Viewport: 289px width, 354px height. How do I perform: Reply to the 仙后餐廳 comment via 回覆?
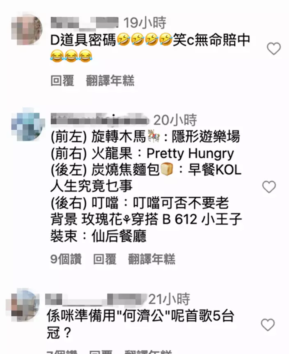tap(105, 259)
